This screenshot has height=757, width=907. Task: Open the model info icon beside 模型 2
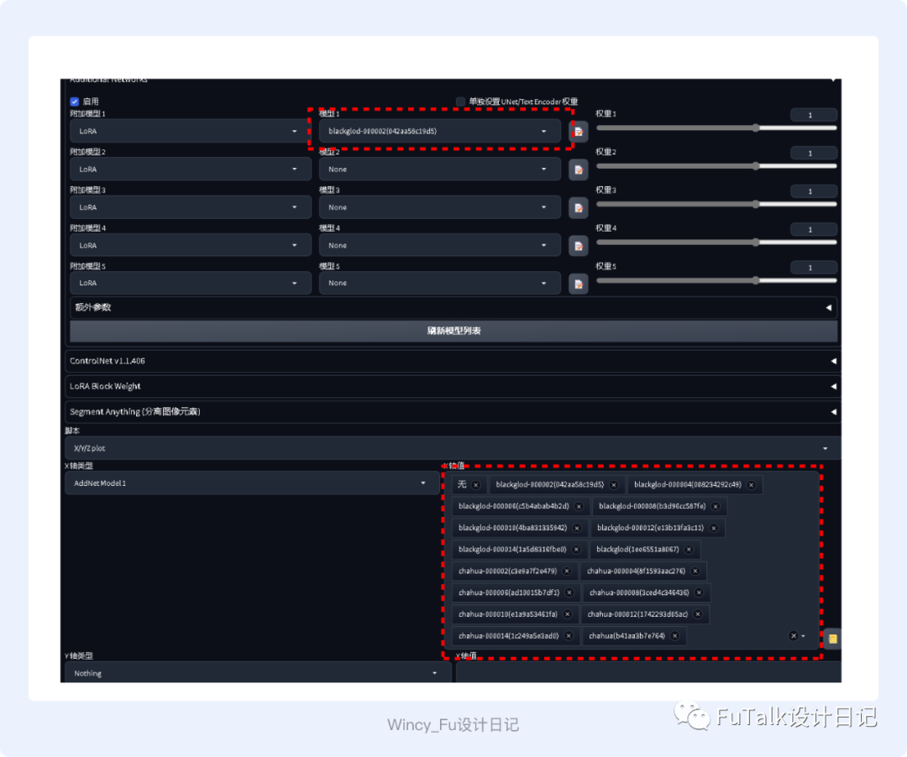[x=578, y=170]
